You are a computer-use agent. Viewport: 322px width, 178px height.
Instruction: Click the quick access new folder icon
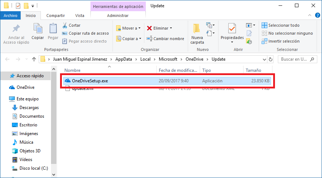(x=26, y=6)
